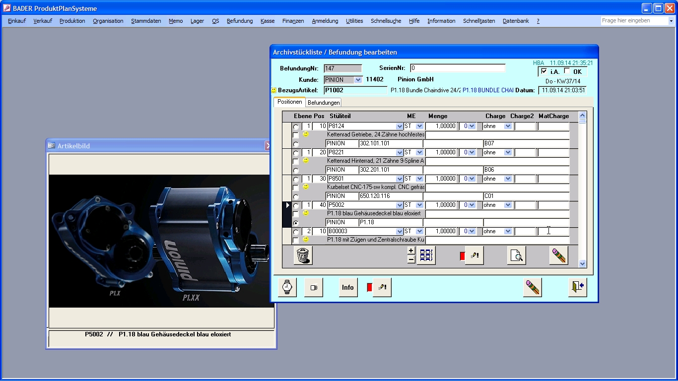
Task: Click the minus collapse-levels icon
Action: pyautogui.click(x=411, y=259)
